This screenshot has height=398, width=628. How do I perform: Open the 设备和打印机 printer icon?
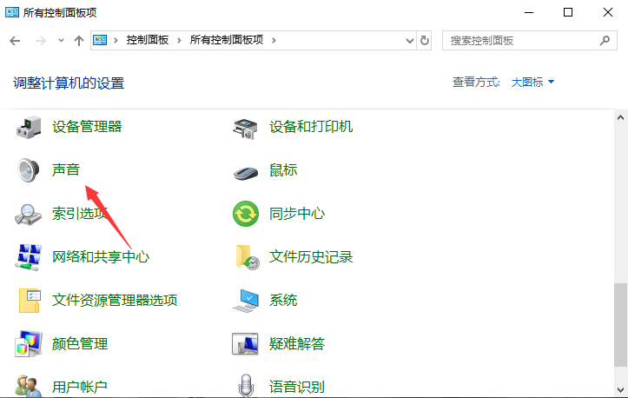pos(246,127)
